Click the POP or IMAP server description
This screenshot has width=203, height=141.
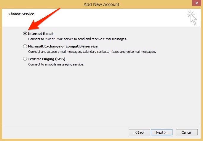click(78, 39)
